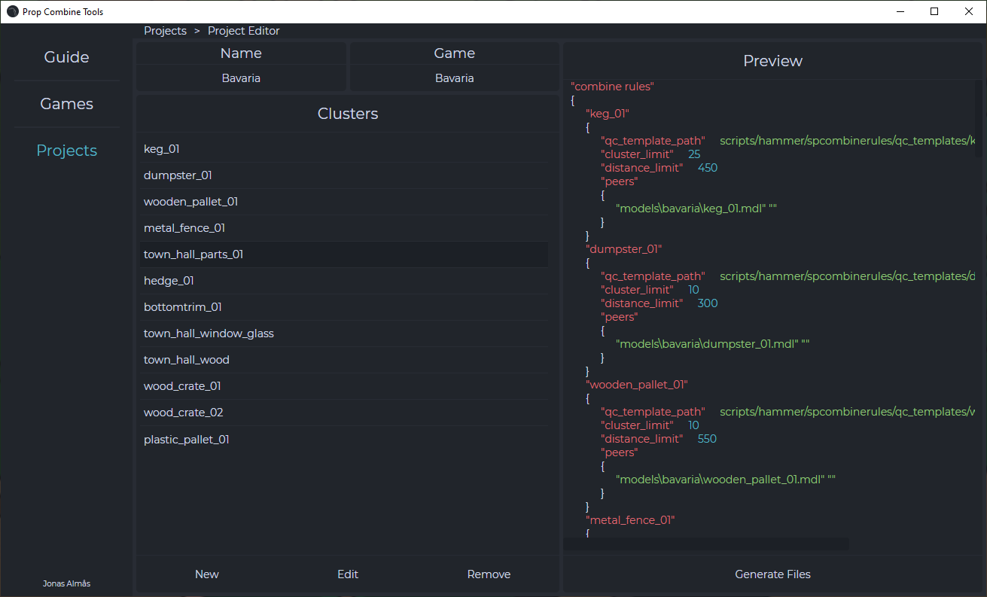Click the Edit cluster button
Viewport: 987px width, 597px height.
pos(348,574)
